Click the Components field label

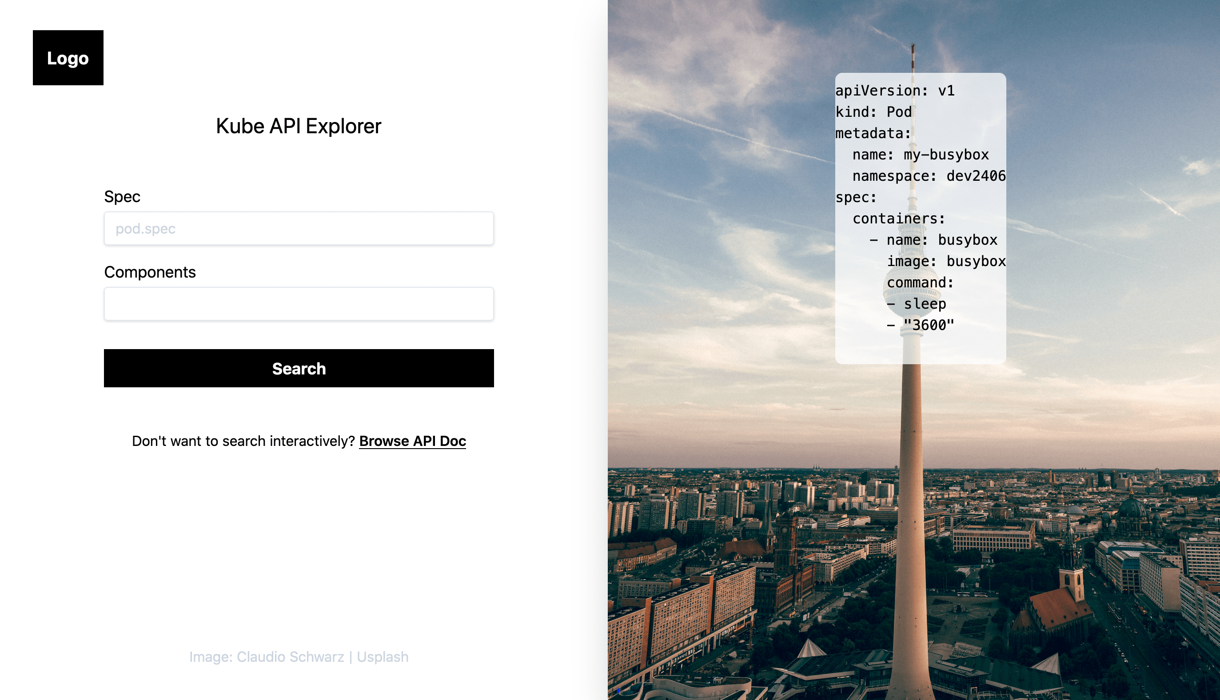point(150,272)
